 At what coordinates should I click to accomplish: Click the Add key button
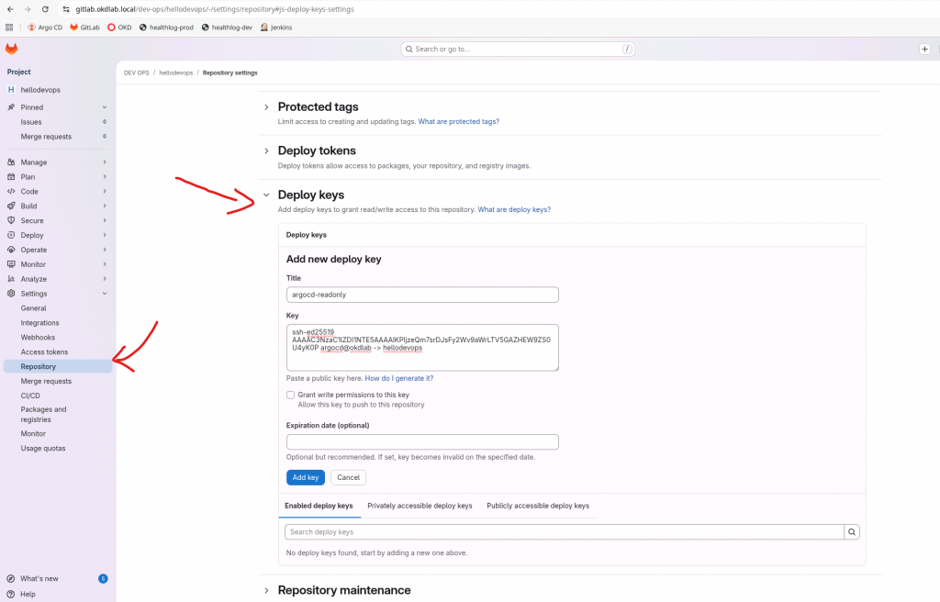(305, 477)
